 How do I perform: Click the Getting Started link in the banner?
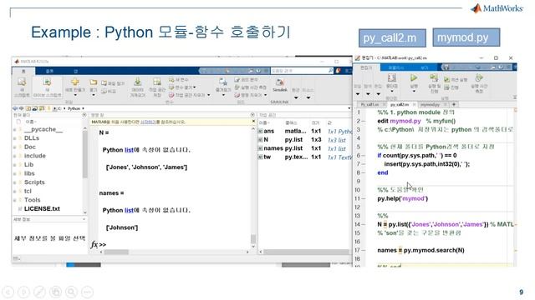pos(149,122)
